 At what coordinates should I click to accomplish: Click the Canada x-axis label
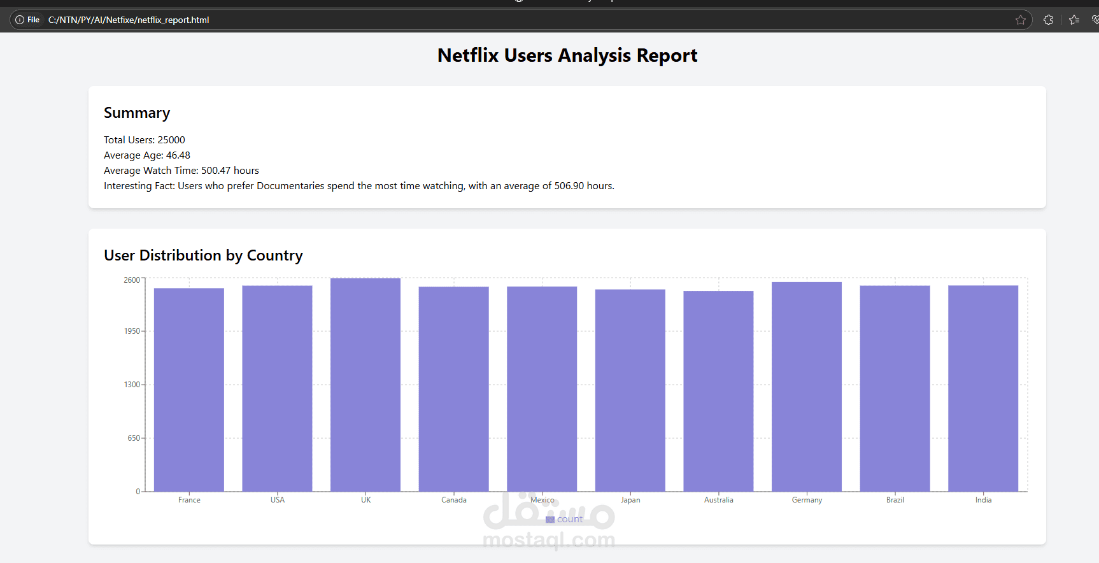pyautogui.click(x=454, y=500)
